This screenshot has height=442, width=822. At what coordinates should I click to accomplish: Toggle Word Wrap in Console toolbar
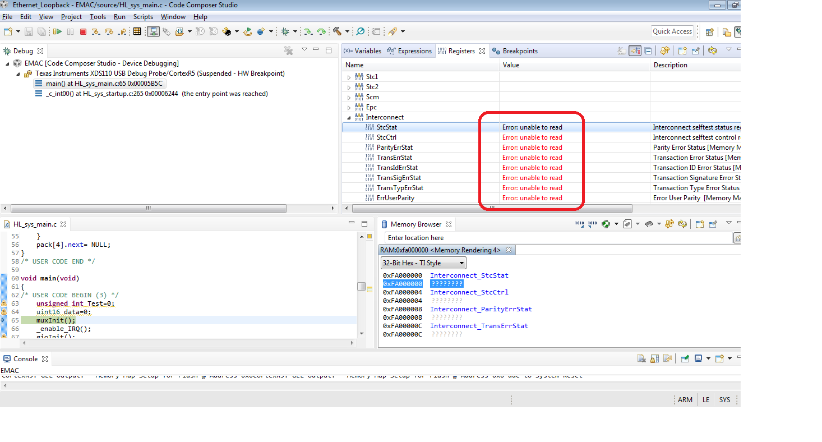[667, 358]
